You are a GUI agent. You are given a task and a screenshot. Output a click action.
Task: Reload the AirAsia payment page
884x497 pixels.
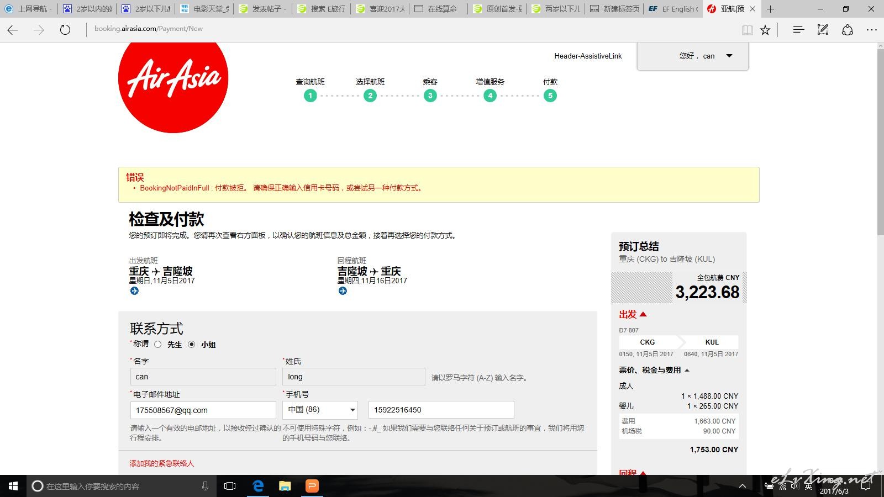65,30
